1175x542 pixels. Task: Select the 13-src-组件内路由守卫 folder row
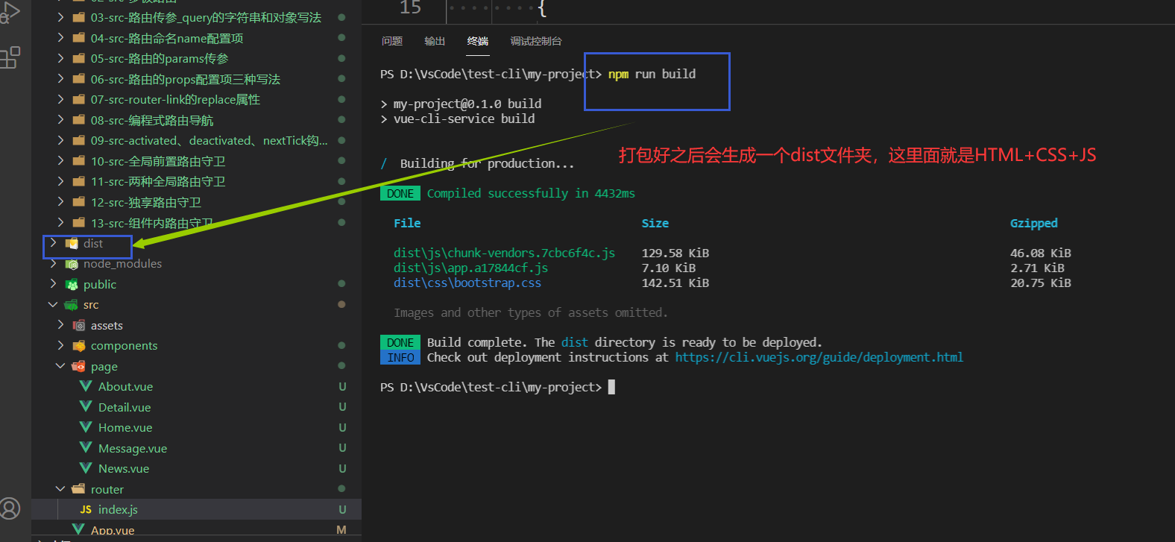click(x=196, y=222)
